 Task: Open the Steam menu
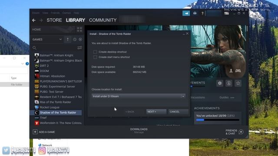36,13
